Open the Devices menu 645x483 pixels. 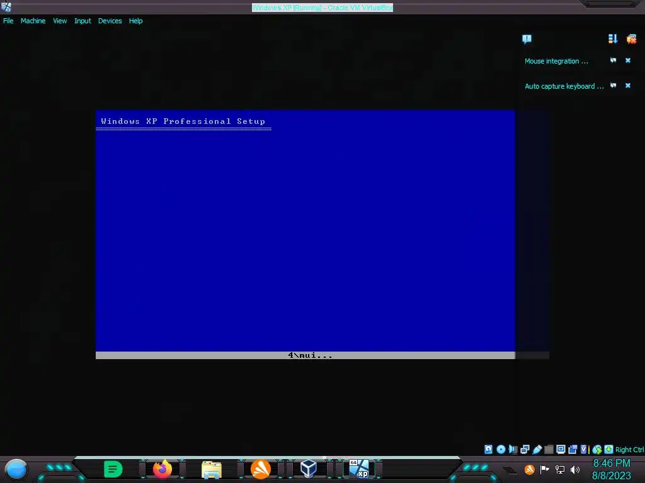pos(110,21)
